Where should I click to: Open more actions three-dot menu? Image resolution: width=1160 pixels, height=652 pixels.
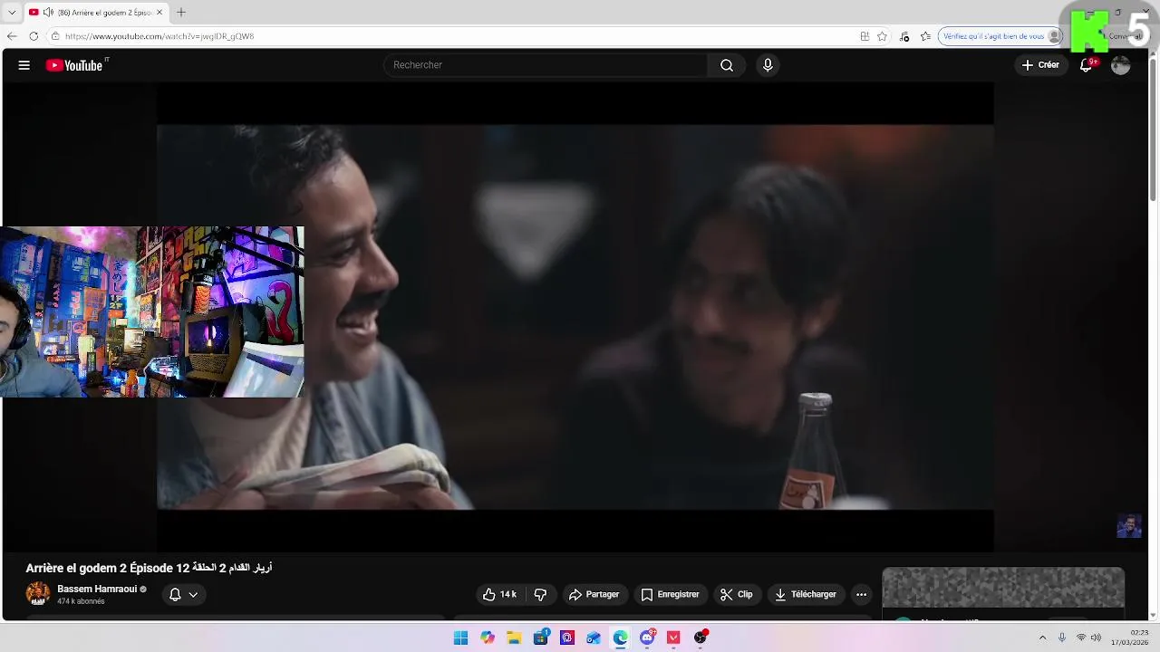point(861,595)
